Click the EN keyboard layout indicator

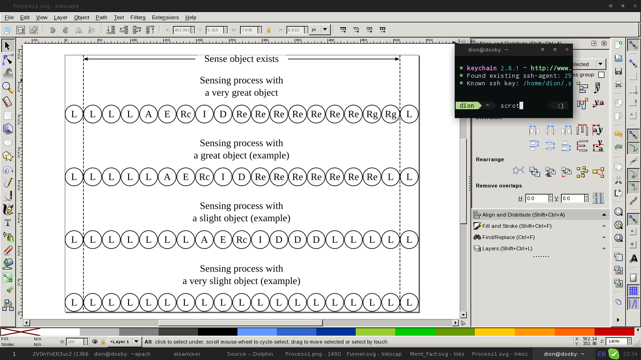click(x=602, y=354)
